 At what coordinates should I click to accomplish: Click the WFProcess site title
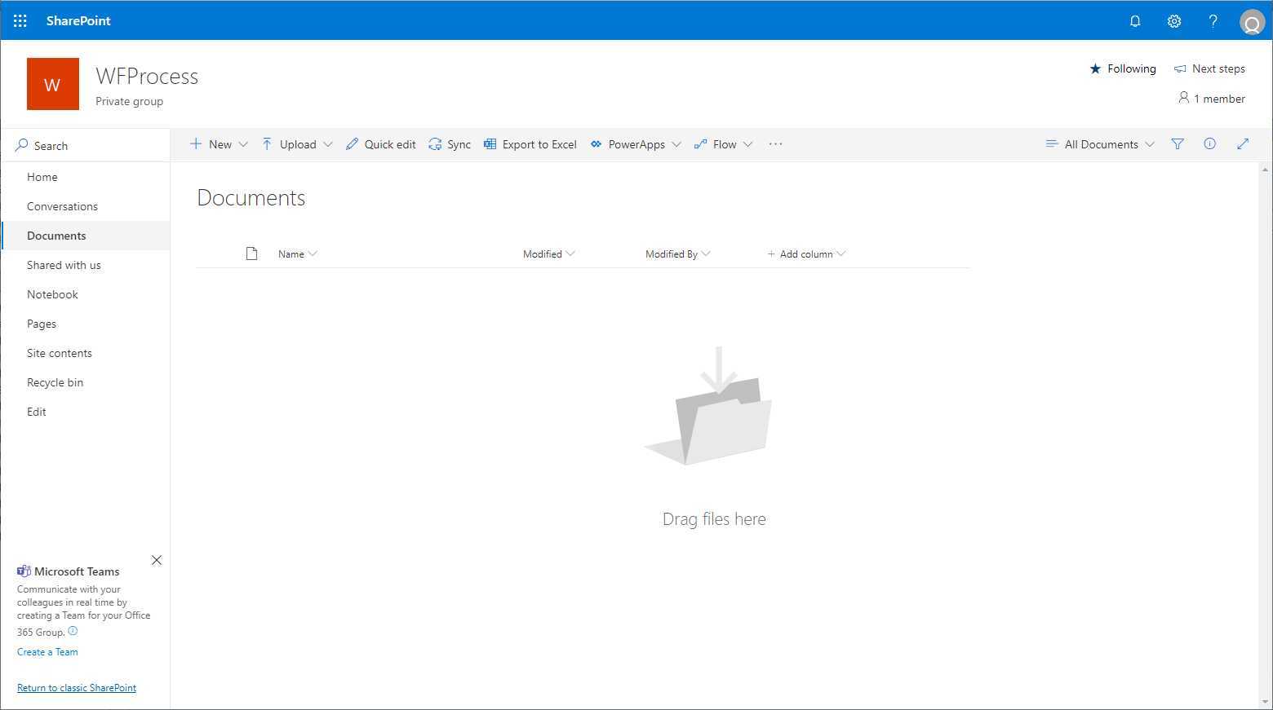[147, 77]
